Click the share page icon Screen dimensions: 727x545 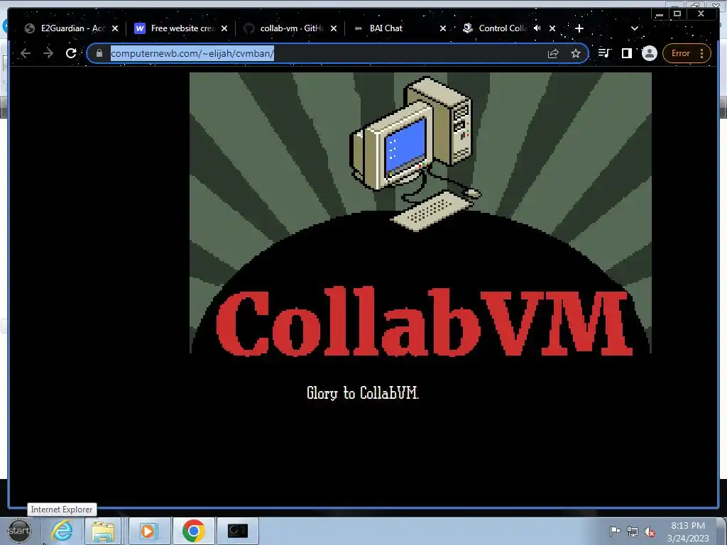552,53
